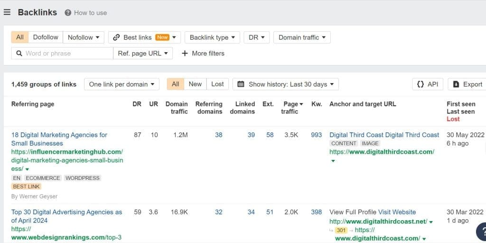Image resolution: width=486 pixels, height=243 pixels.
Task: Open the https://www.digitalthirdcoast.com/ target URL
Action: tap(382, 152)
